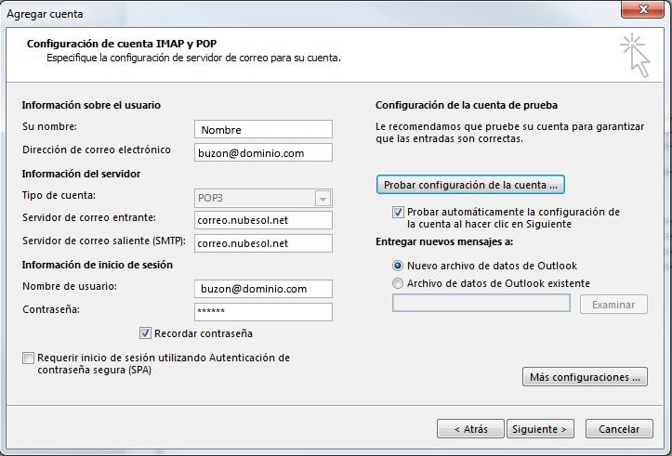Click the Examinar browse button

613,305
